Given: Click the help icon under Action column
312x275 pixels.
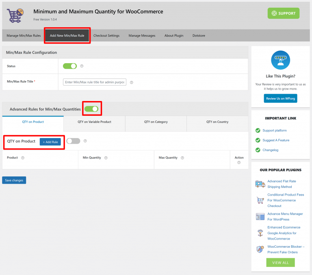Looking at the screenshot, I should (239, 163).
